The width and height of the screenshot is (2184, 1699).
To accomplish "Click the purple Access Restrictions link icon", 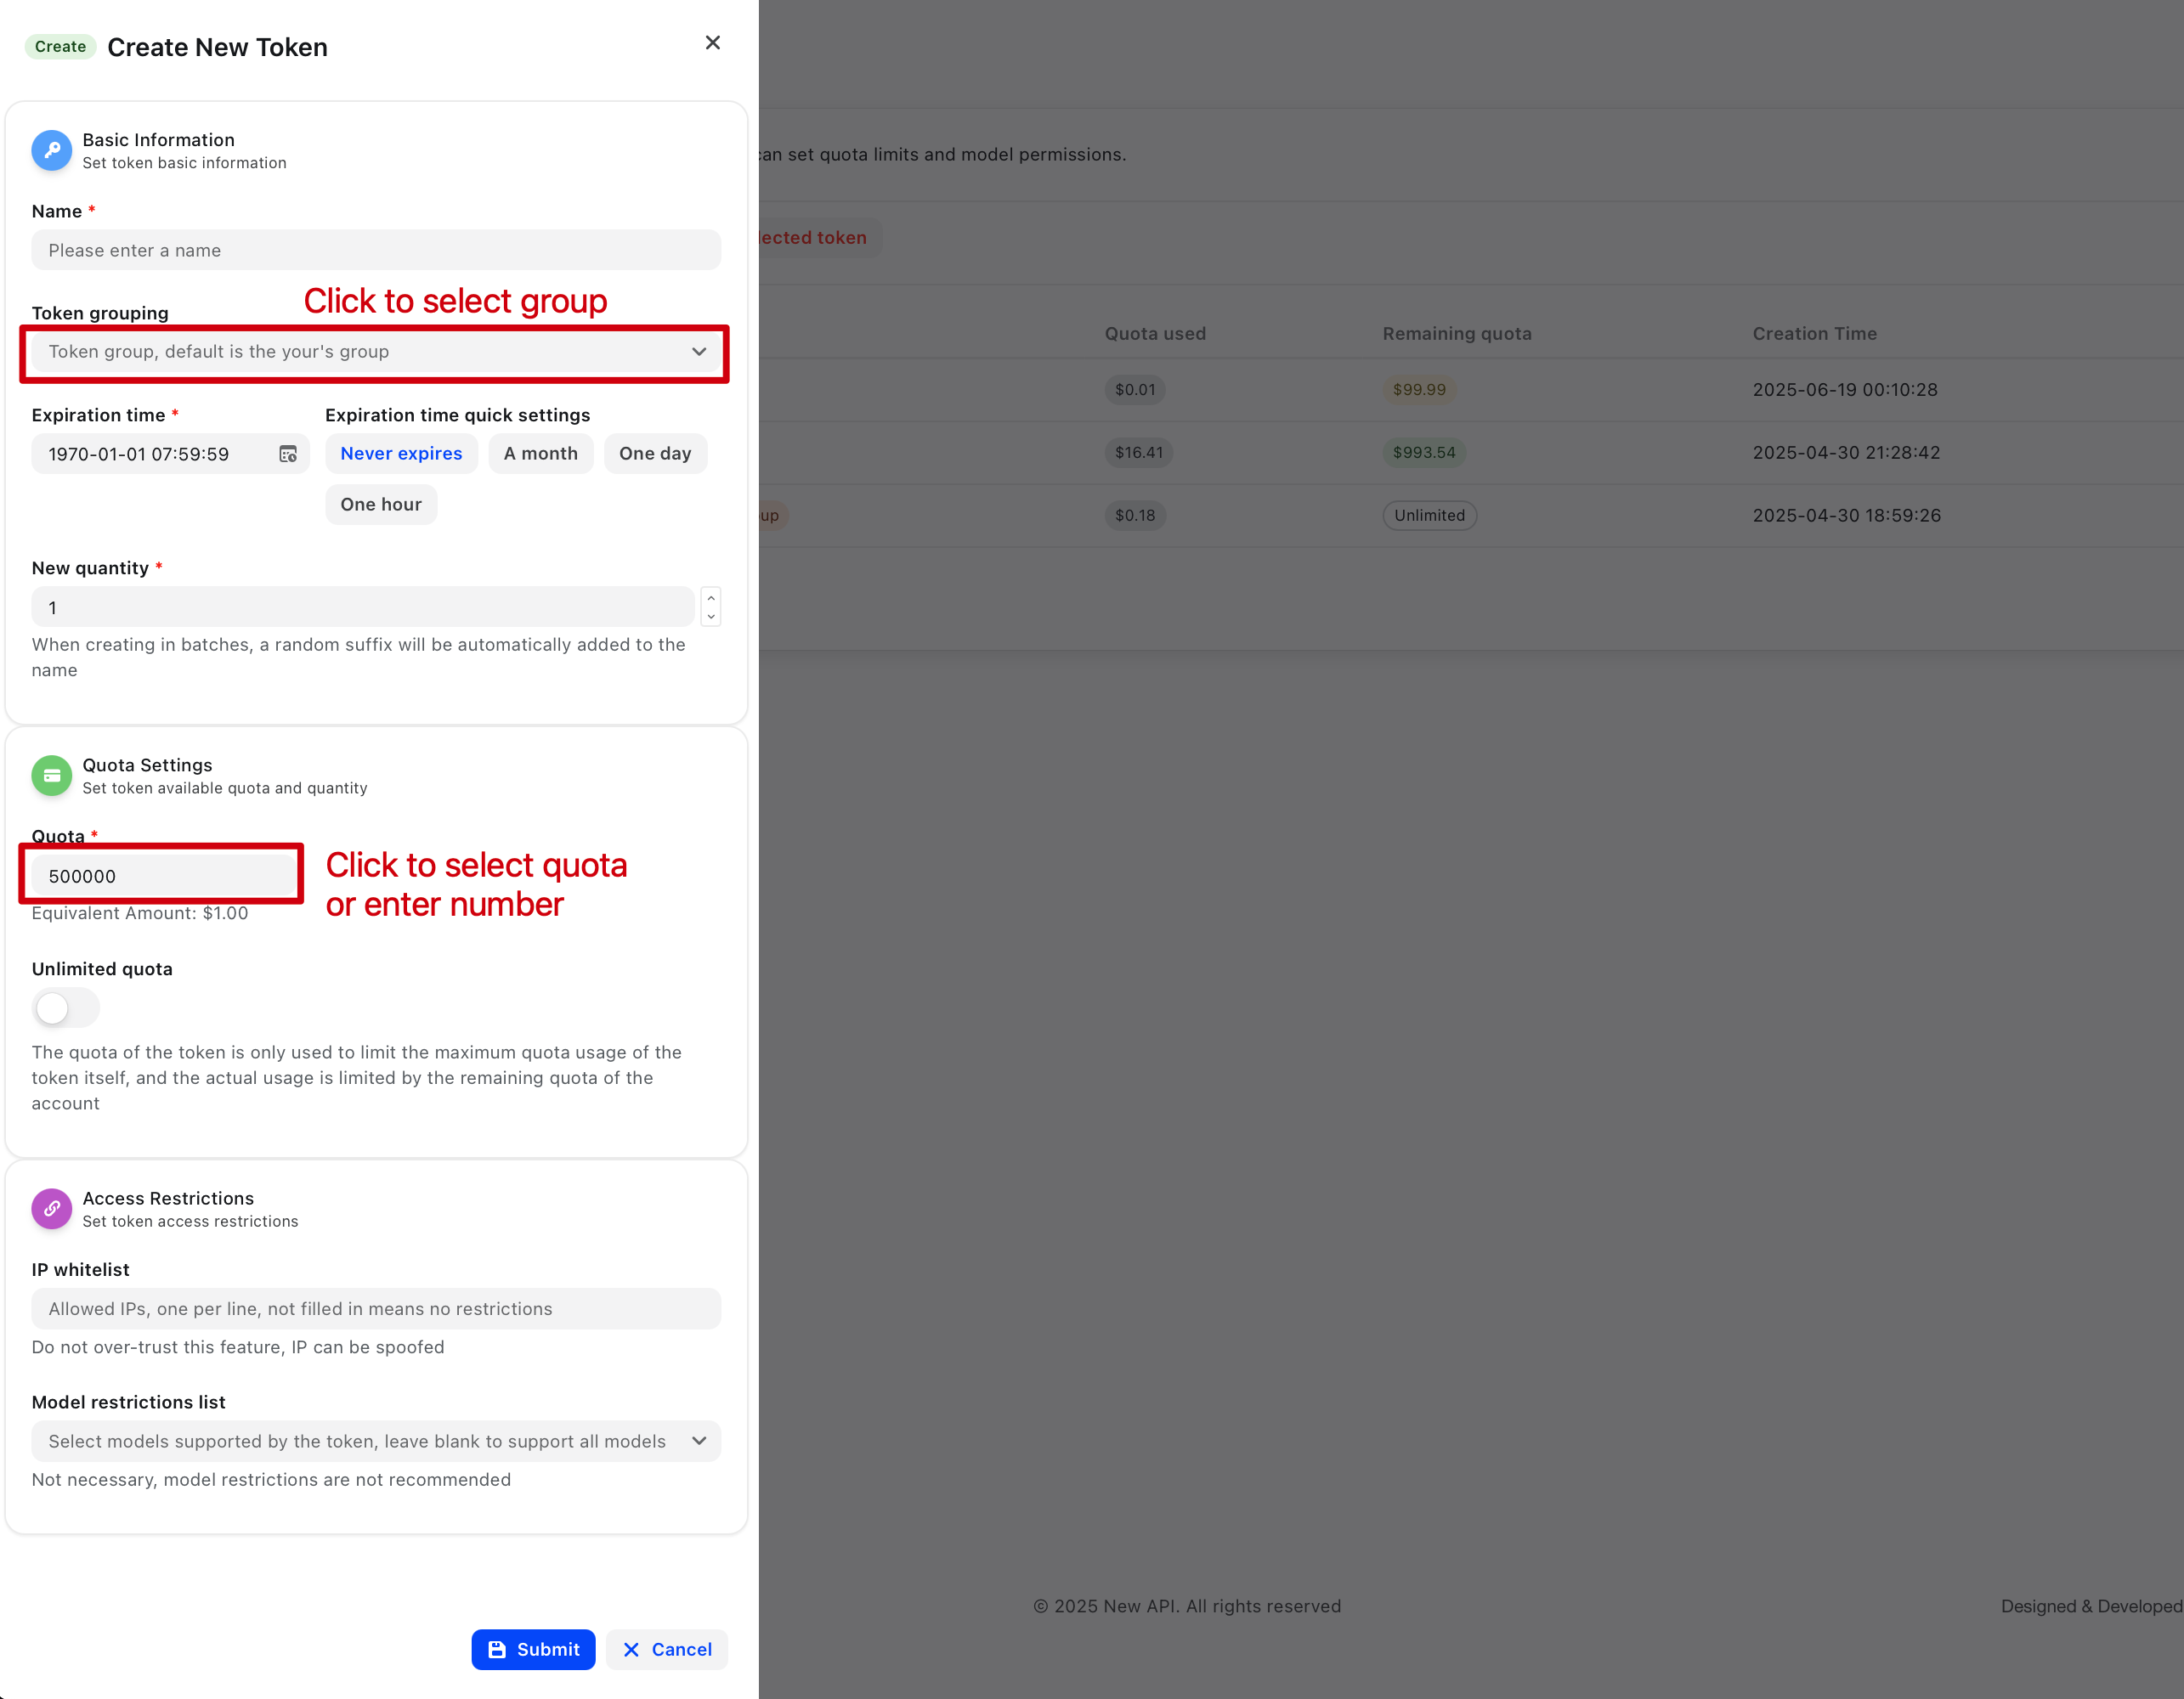I will coord(51,1208).
